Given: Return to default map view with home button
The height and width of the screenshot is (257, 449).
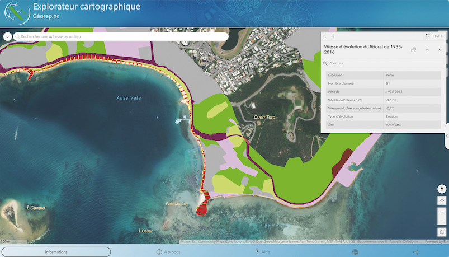Looking at the screenshot, I should [x=442, y=232].
